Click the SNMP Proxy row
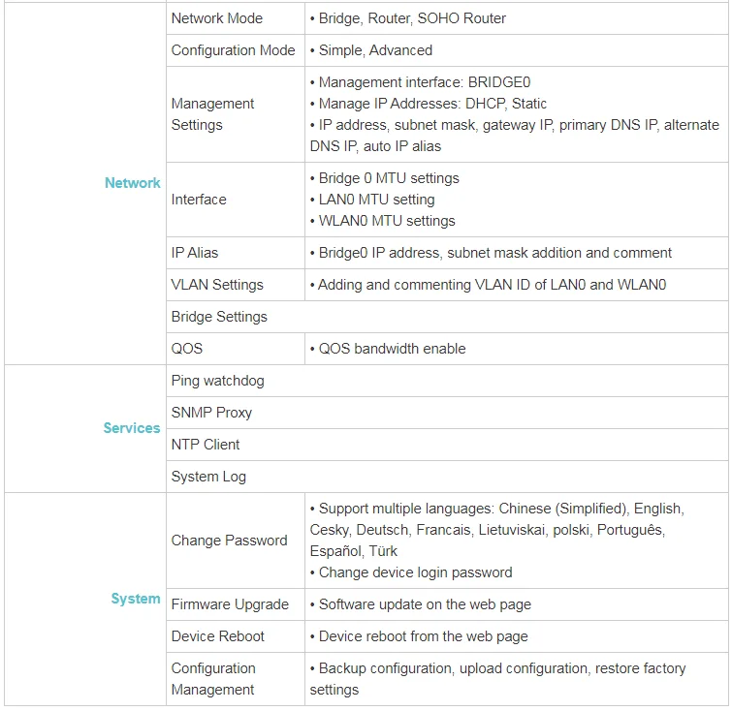This screenshot has width=732, height=711. pos(447,413)
